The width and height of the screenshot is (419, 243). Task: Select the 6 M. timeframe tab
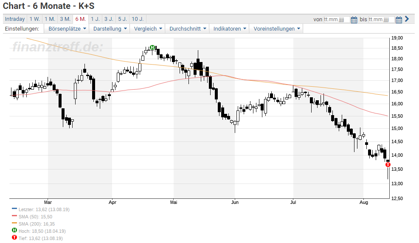[81, 19]
